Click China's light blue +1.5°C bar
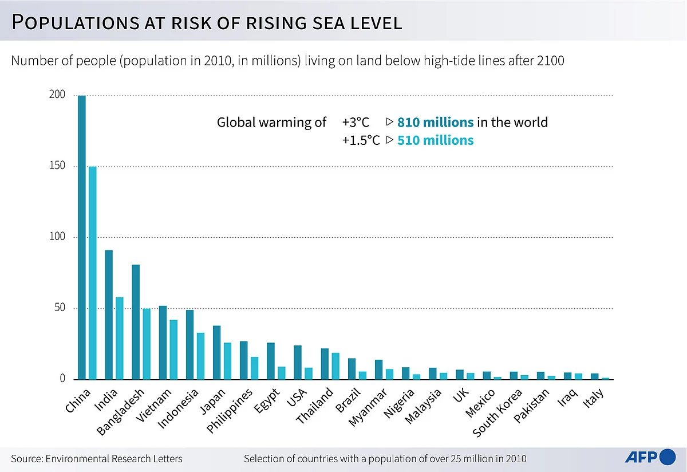This screenshot has width=687, height=472. pos(92,273)
